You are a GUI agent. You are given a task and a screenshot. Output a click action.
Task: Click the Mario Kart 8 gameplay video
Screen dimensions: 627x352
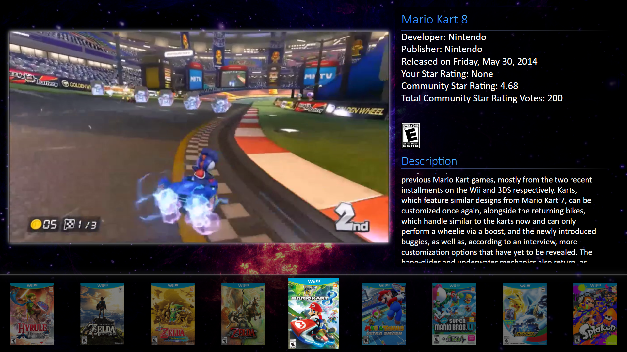click(x=199, y=137)
